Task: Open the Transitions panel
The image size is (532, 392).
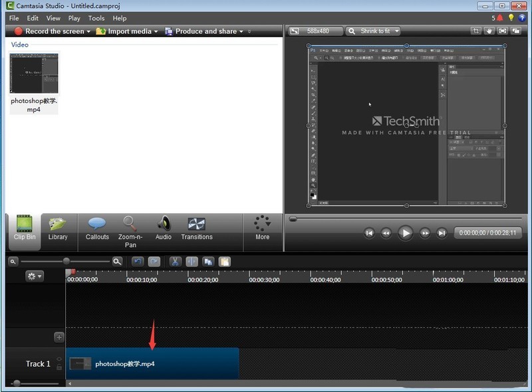Action: click(196, 230)
